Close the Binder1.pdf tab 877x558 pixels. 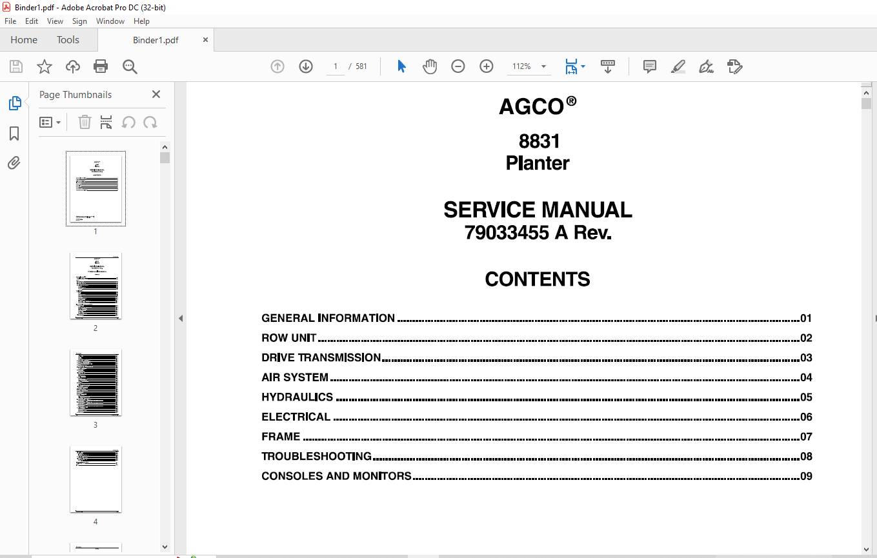point(206,40)
